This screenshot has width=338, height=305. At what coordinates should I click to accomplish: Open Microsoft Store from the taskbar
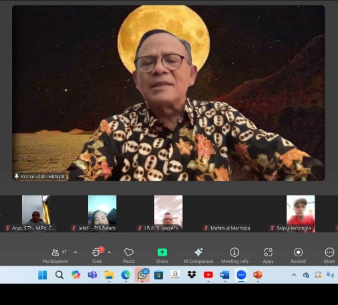[158, 275]
